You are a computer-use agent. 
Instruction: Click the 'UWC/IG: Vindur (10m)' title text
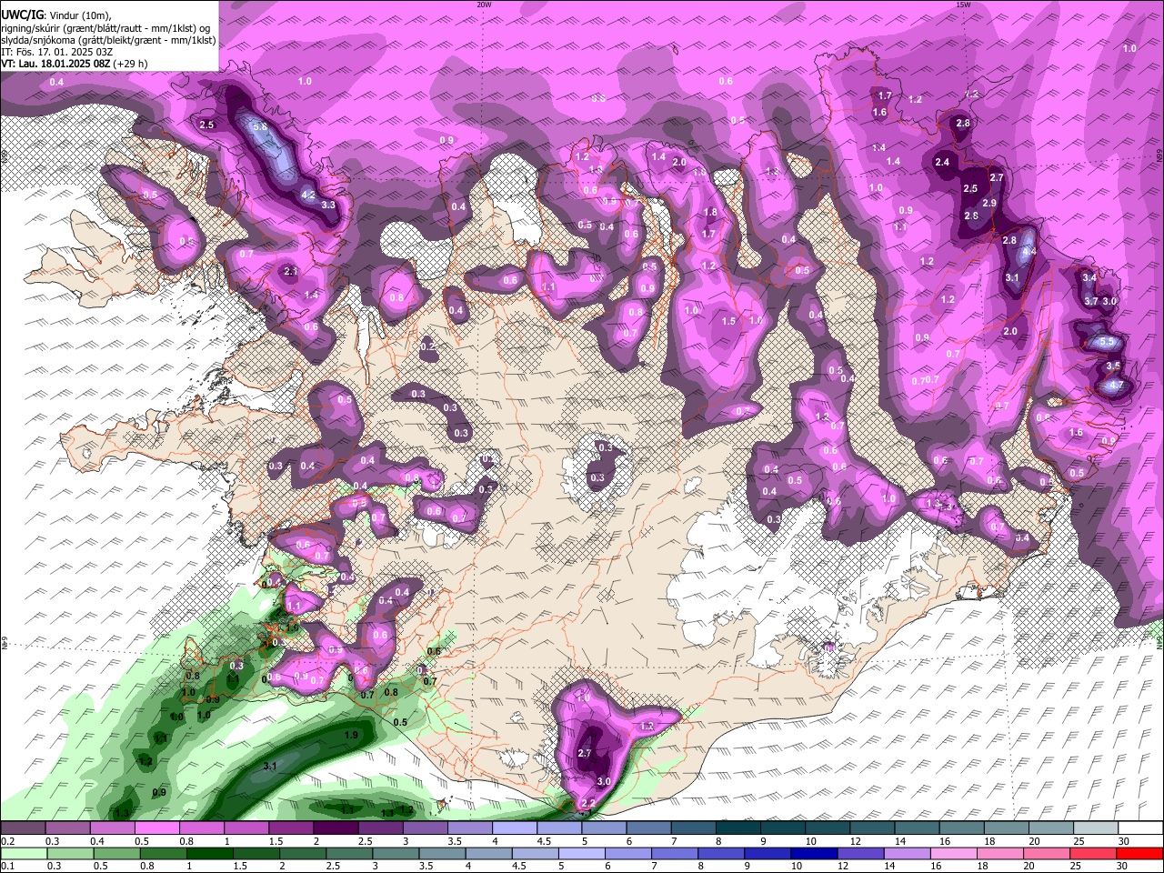[x=56, y=15]
